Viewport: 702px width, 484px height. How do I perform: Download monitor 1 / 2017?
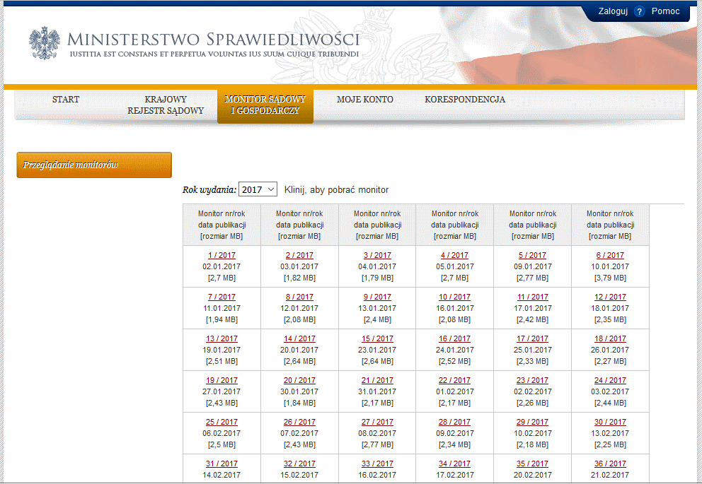click(x=221, y=255)
